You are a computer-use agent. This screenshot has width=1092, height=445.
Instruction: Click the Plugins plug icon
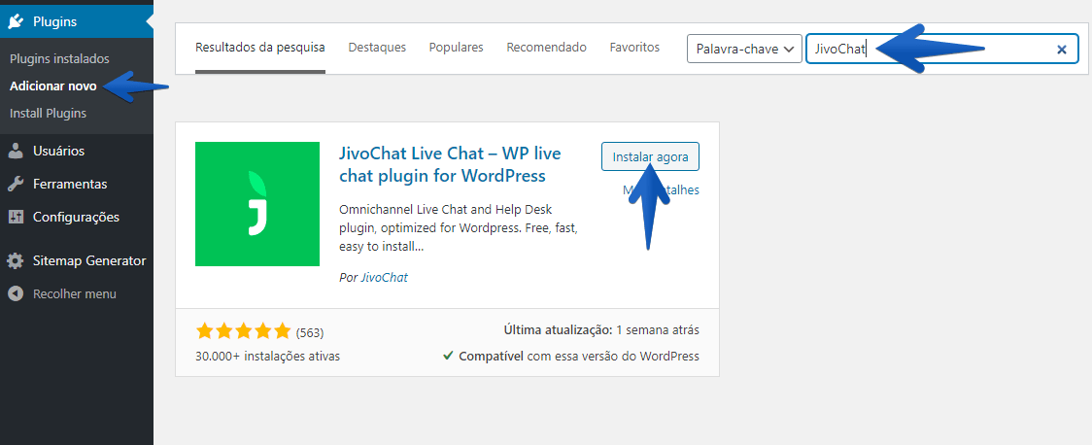point(16,21)
